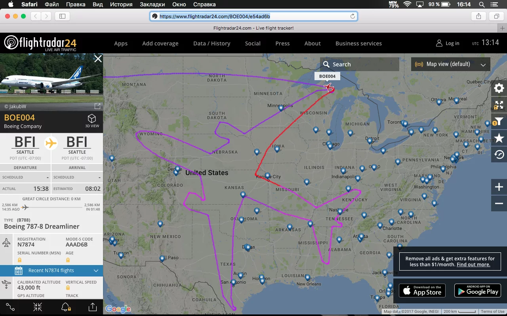Set an alert with the bell icon

click(x=65, y=307)
